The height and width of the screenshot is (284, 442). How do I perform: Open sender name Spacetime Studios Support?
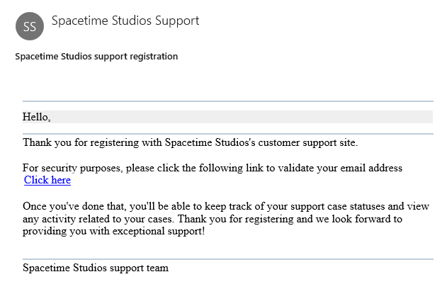pos(125,21)
